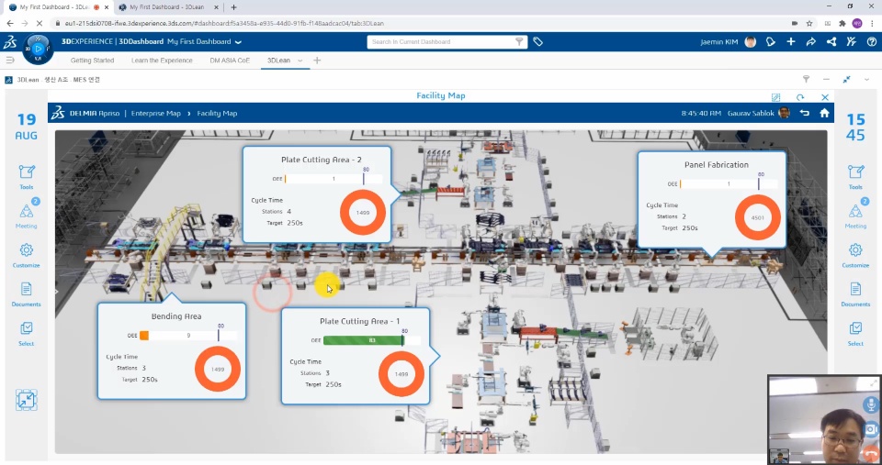The width and height of the screenshot is (882, 465).
Task: Open the browser extensions puzzle icon
Action: tap(842, 24)
